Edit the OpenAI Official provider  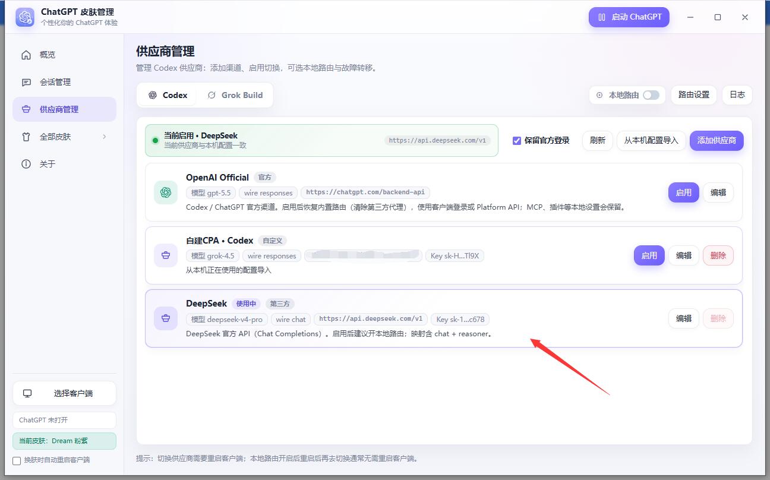718,192
